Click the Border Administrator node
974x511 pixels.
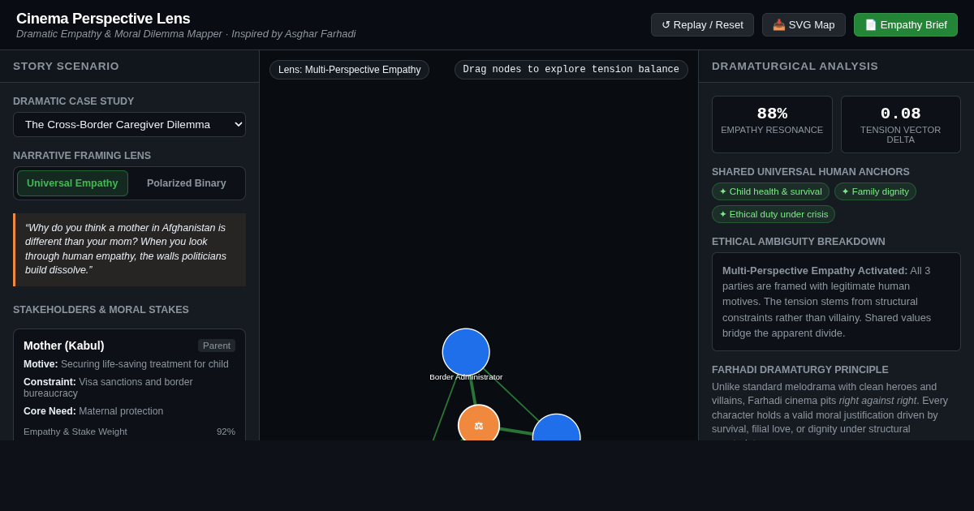[x=466, y=352]
